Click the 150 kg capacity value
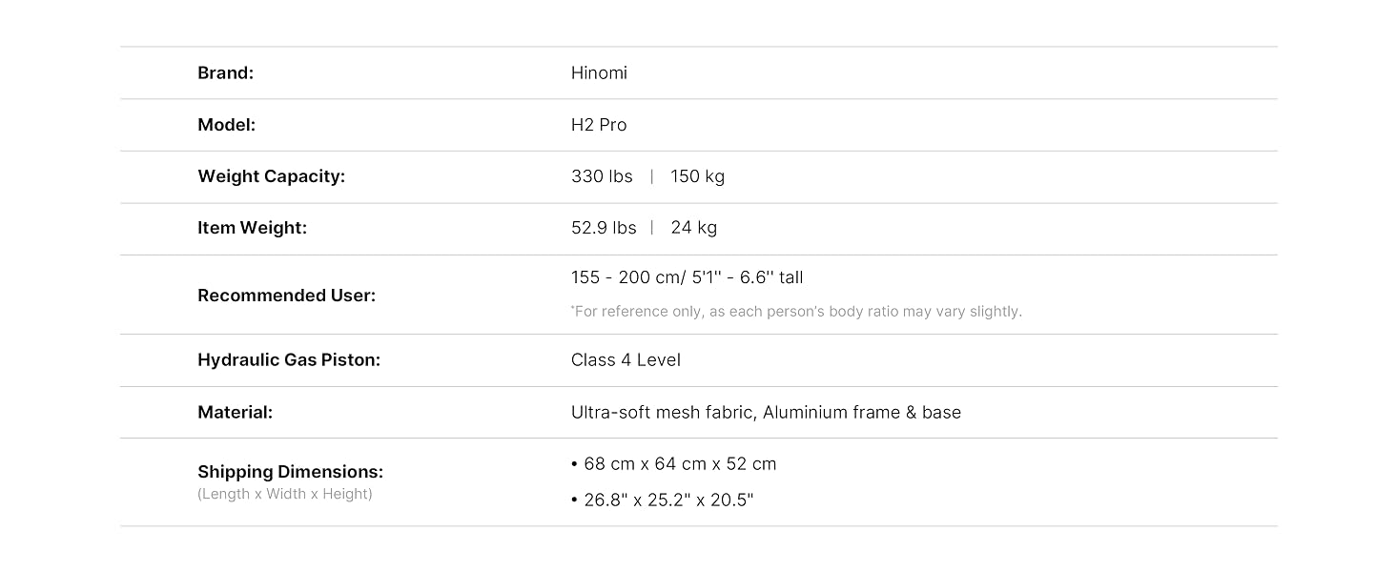The width and height of the screenshot is (1396, 572). coord(697,176)
